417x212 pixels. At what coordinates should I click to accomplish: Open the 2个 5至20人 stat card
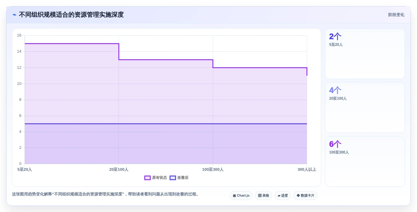pos(365,54)
